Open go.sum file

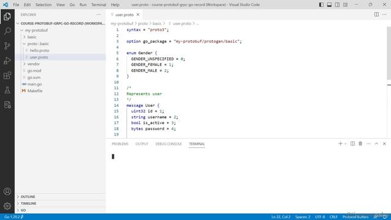(x=60, y=78)
